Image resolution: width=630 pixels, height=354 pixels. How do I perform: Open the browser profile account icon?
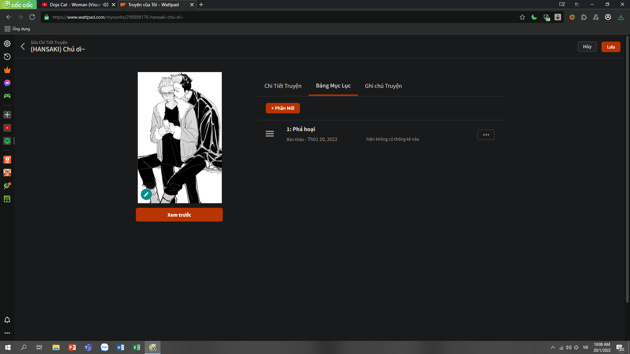pos(608,17)
